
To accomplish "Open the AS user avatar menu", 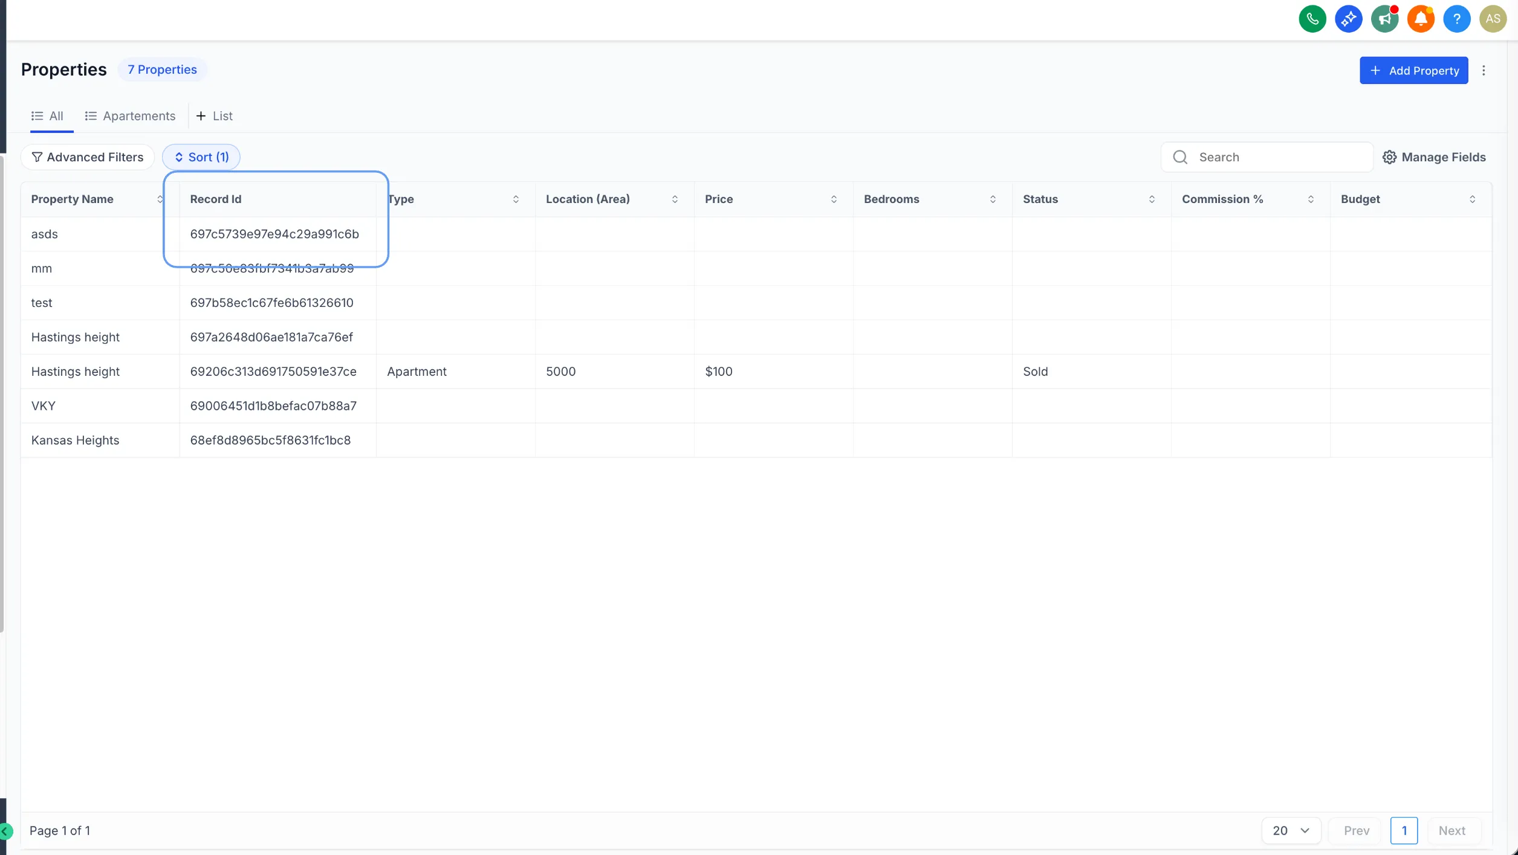I will pyautogui.click(x=1493, y=19).
